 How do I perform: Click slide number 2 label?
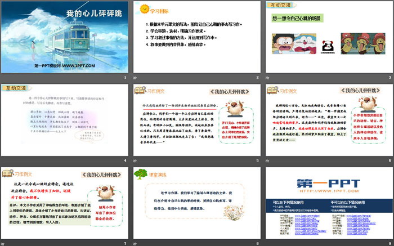[x=257, y=78]
